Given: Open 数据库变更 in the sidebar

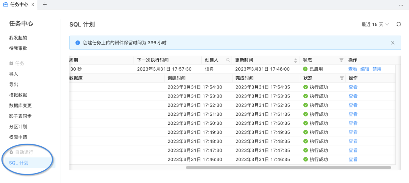Looking at the screenshot, I should tap(20, 106).
